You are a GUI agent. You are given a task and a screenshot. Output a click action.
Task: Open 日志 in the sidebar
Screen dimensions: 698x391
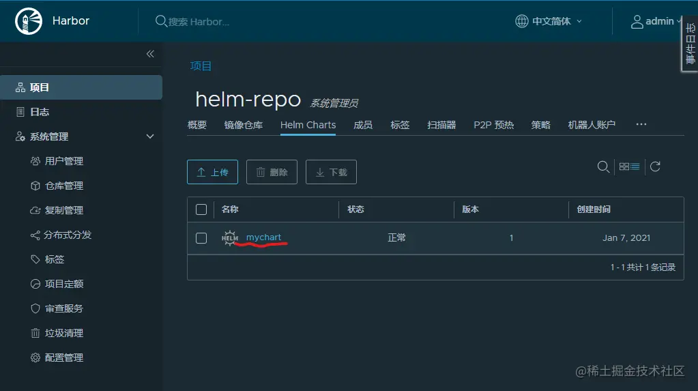[x=39, y=112]
